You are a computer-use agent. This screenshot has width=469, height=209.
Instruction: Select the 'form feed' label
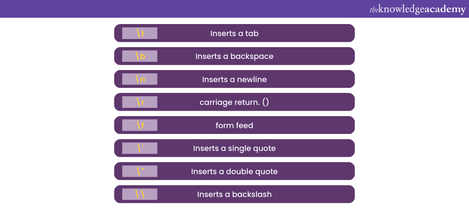(234, 125)
